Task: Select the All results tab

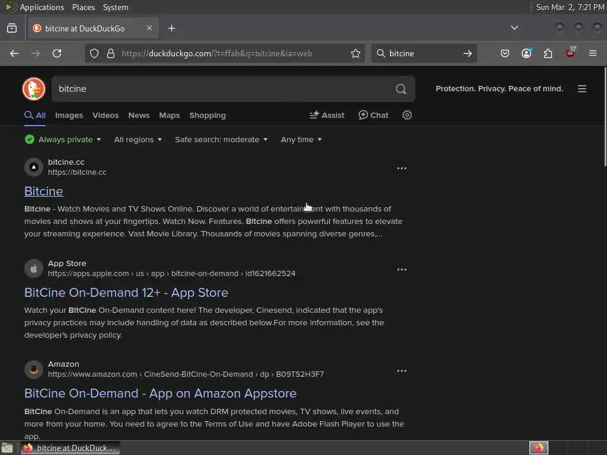Action: click(x=35, y=116)
